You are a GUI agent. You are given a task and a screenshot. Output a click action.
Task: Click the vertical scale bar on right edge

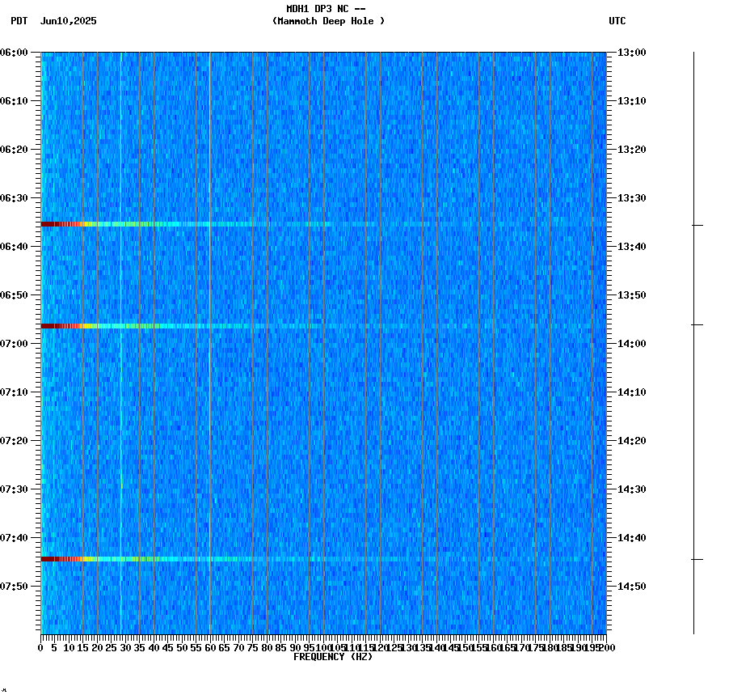(x=693, y=340)
